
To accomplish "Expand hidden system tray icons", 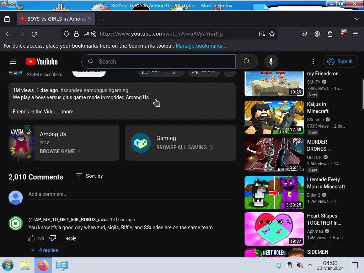I will tap(310, 265).
